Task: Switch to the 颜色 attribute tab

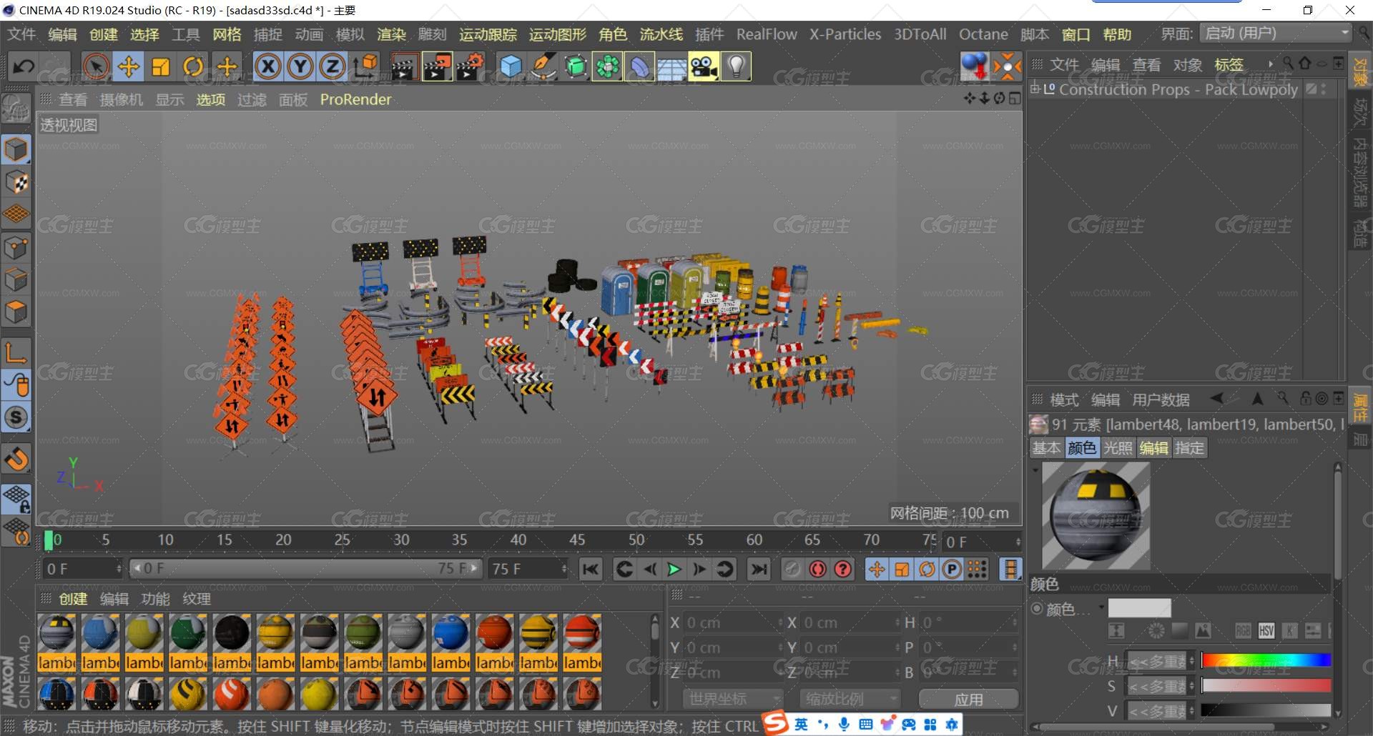Action: point(1081,448)
